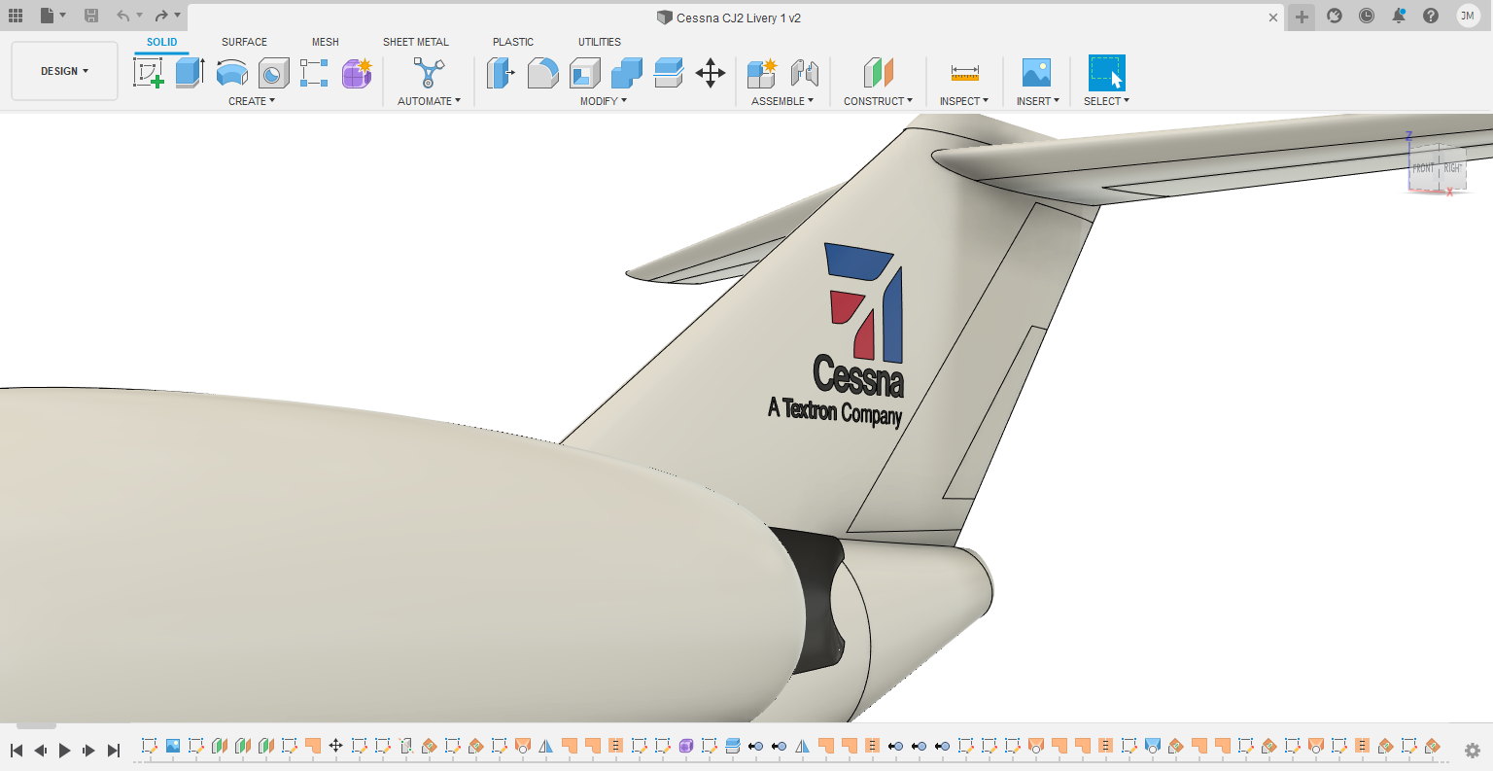
Task: Select the Shell tool
Action: [584, 73]
